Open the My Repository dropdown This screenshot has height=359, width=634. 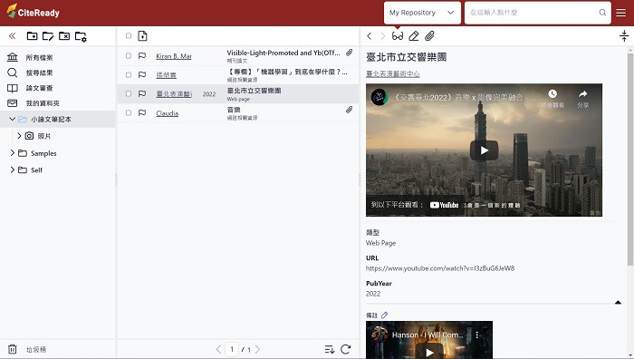pyautogui.click(x=422, y=13)
